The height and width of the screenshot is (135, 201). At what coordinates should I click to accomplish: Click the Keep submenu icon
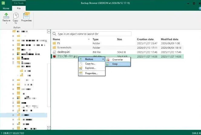(x=107, y=64)
